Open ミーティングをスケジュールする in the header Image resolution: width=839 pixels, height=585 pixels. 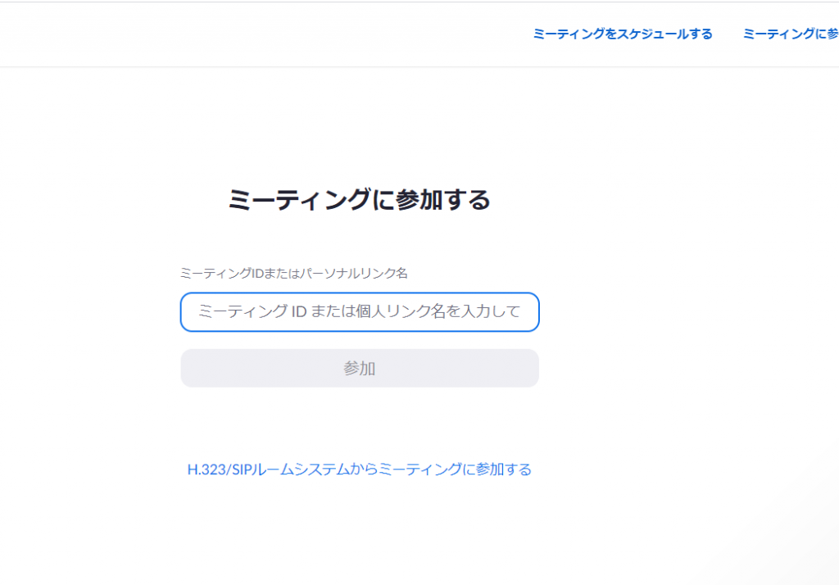point(623,34)
